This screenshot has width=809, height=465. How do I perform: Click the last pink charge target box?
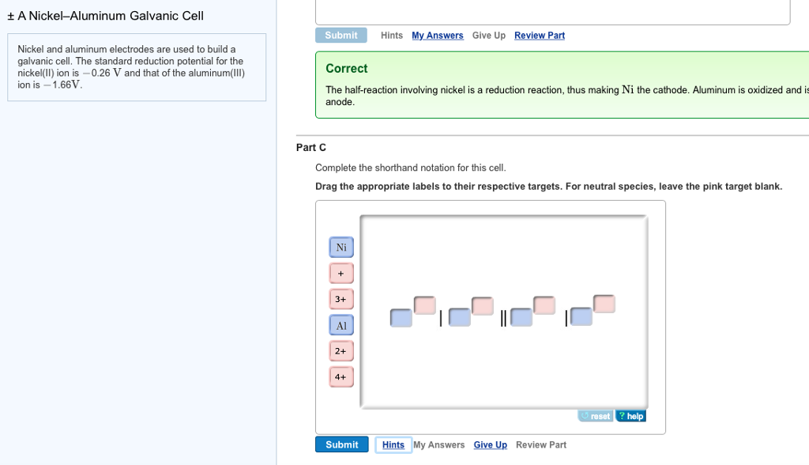(x=604, y=304)
